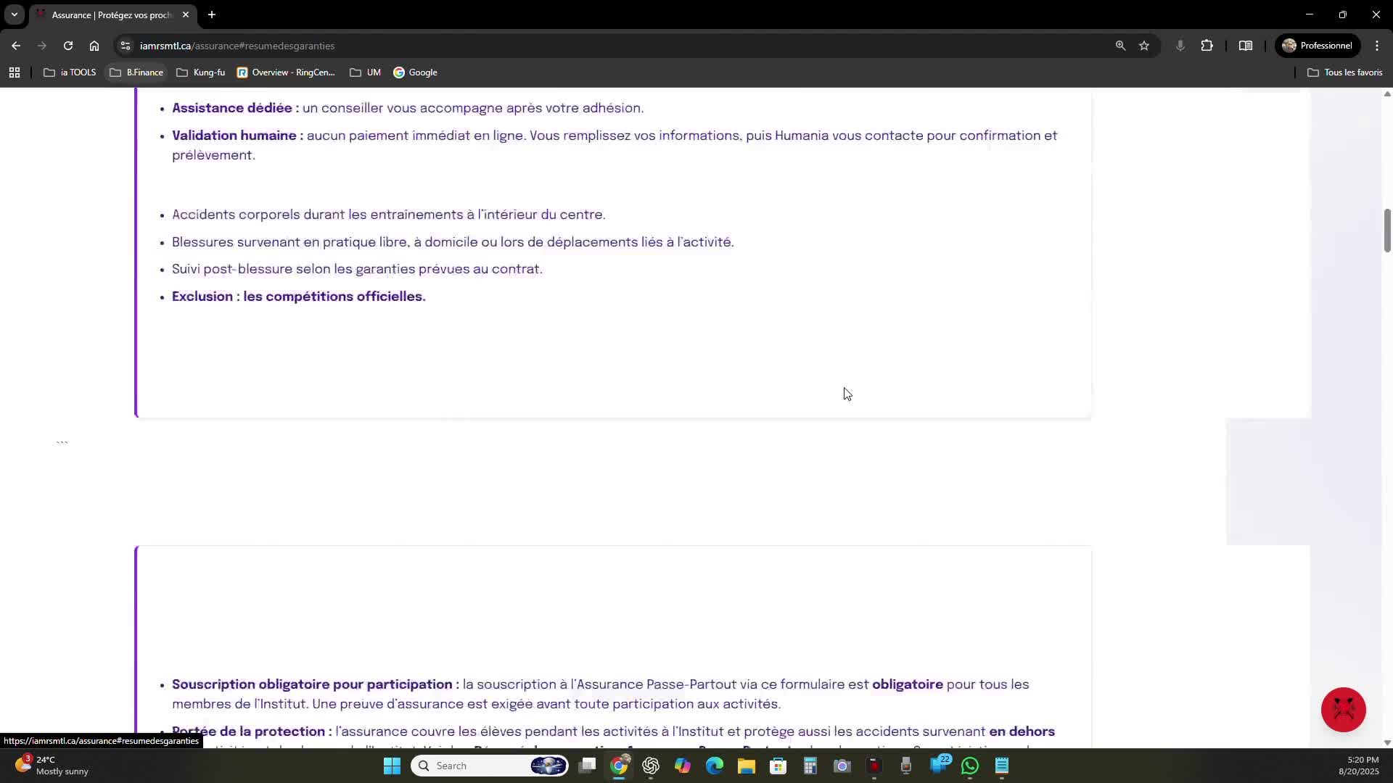Open ChatGPT app from the taskbar
Viewport: 1393px width, 783px height.
click(651, 766)
